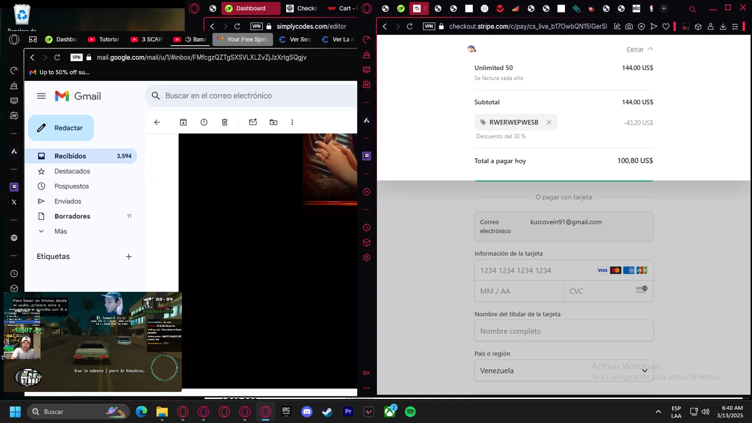
Task: Open a new tab with the plus button
Action: (664, 9)
